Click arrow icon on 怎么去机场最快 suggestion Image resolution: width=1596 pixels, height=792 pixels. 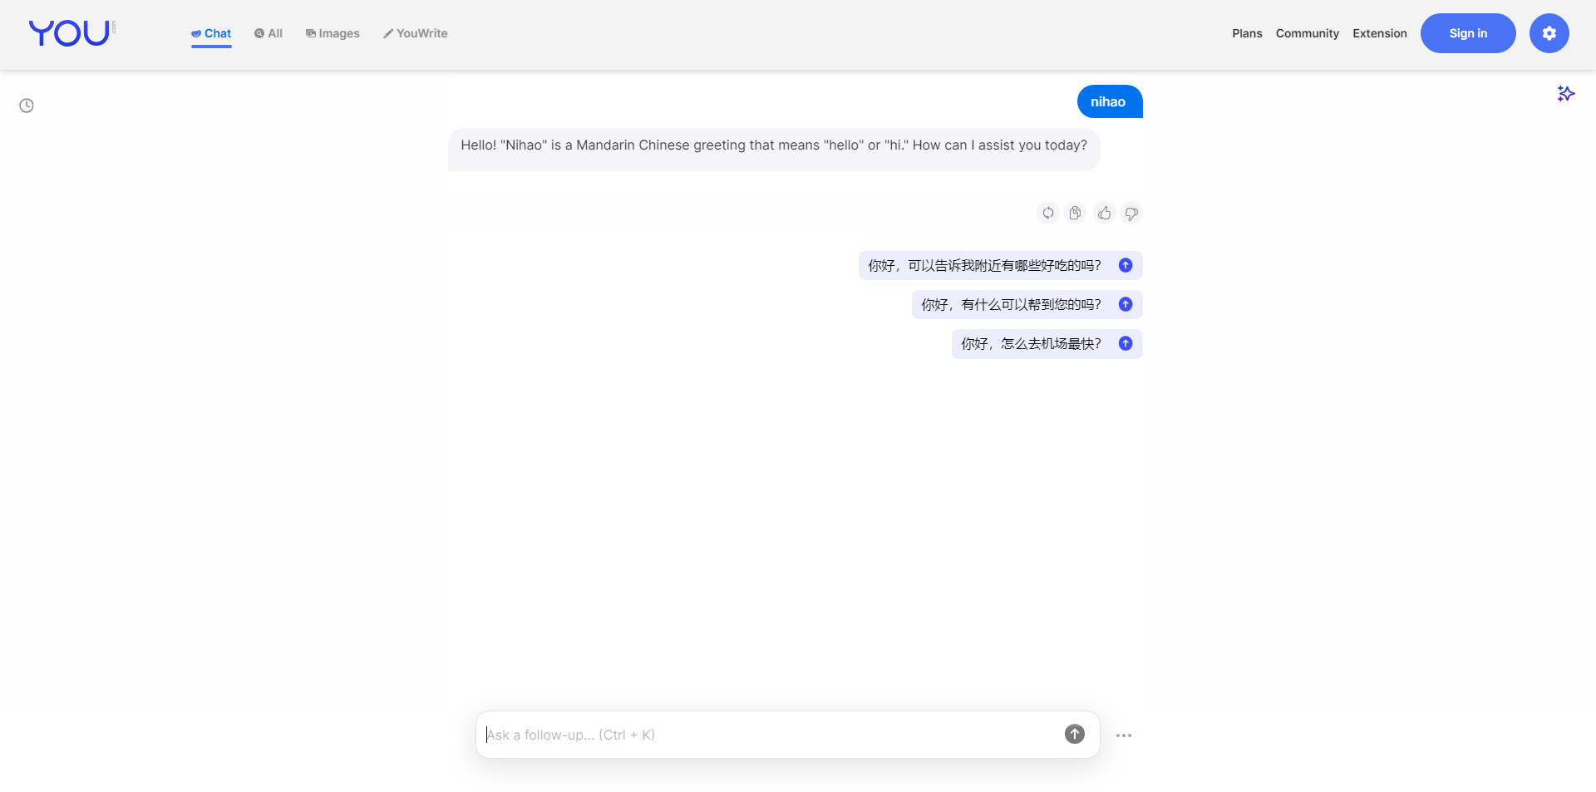pos(1126,343)
